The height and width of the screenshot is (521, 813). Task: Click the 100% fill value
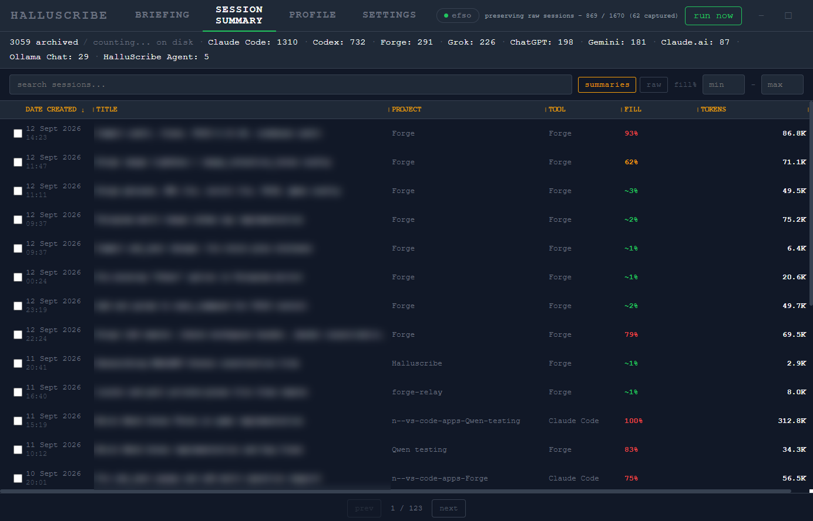point(633,421)
